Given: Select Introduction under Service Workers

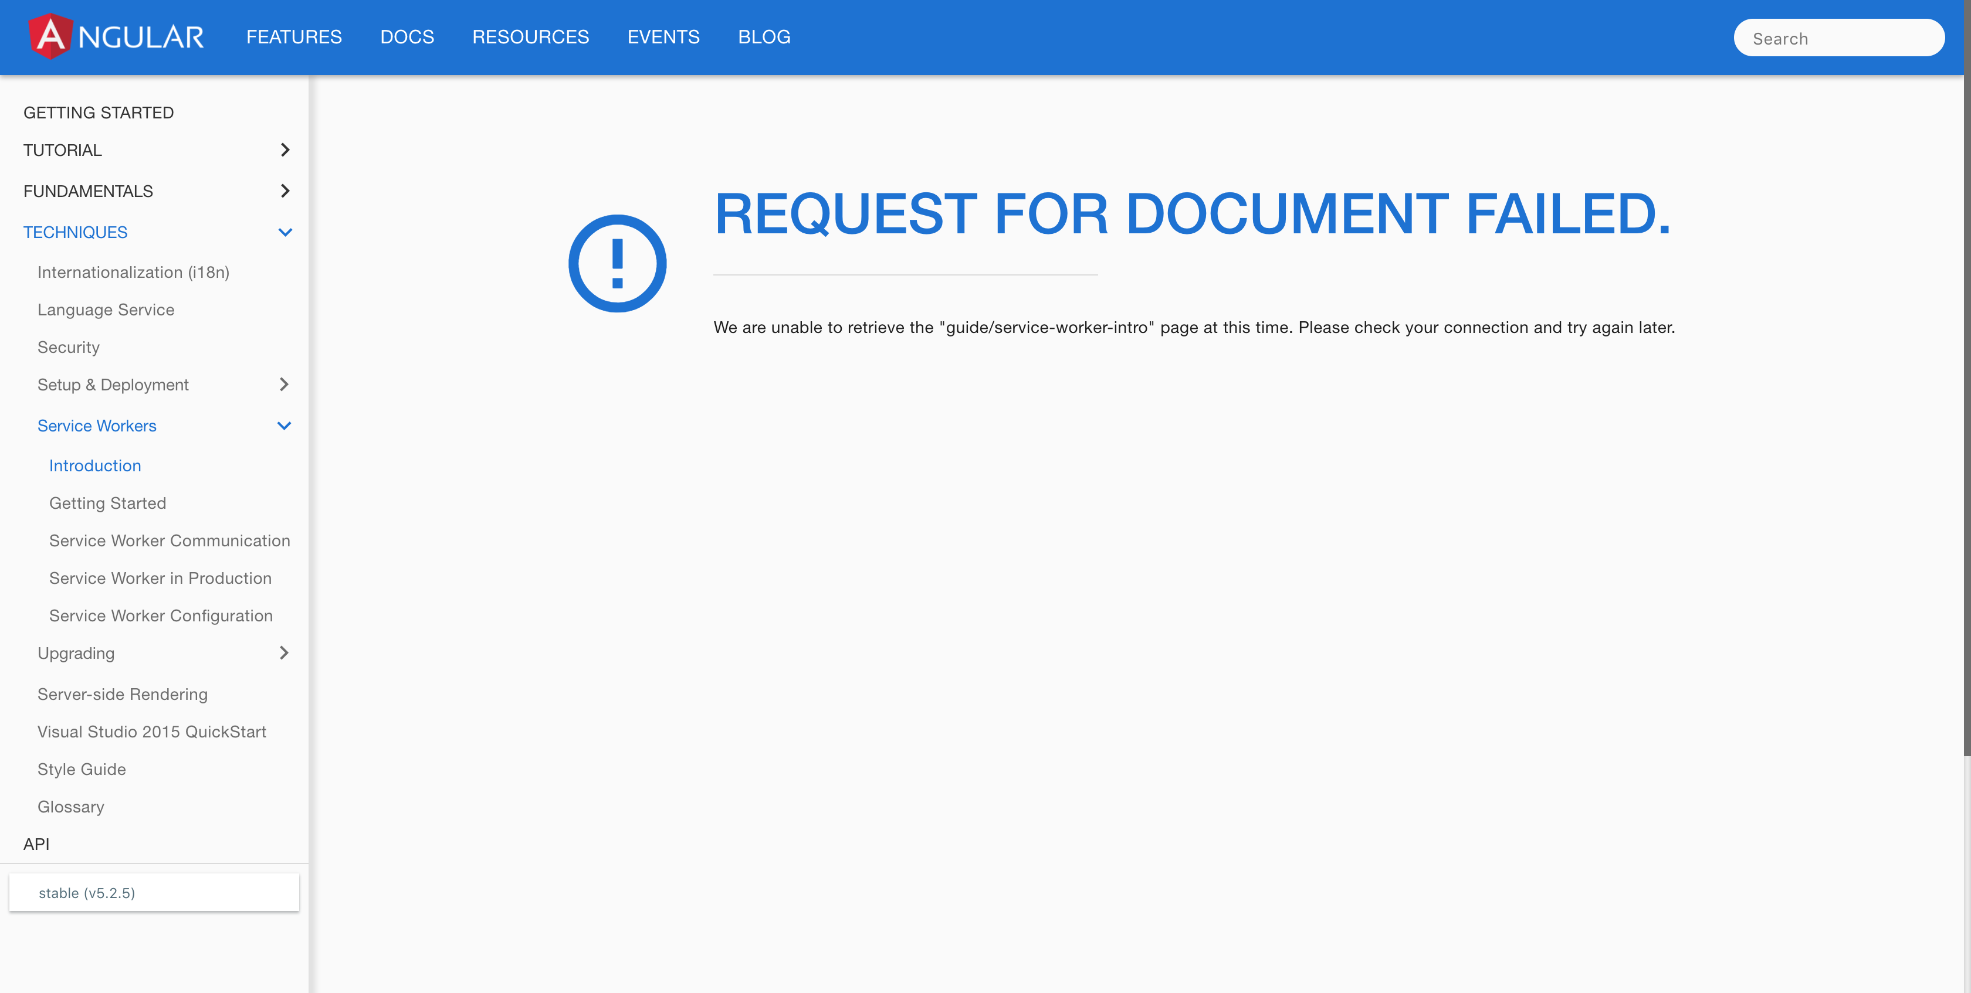Looking at the screenshot, I should [95, 465].
